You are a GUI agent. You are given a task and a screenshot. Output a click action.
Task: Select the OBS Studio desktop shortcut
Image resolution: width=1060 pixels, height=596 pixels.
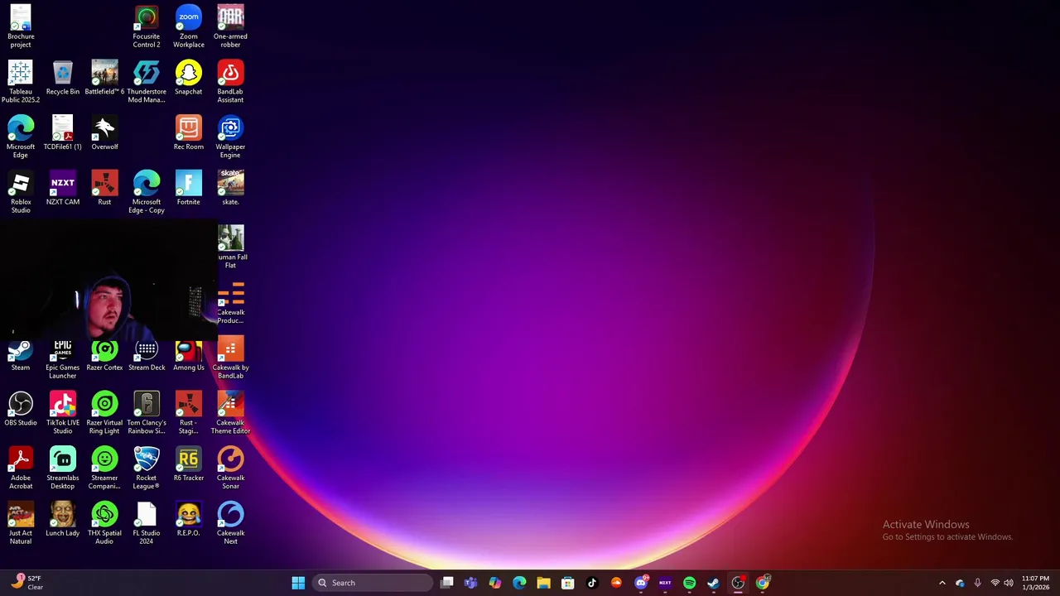click(x=21, y=409)
